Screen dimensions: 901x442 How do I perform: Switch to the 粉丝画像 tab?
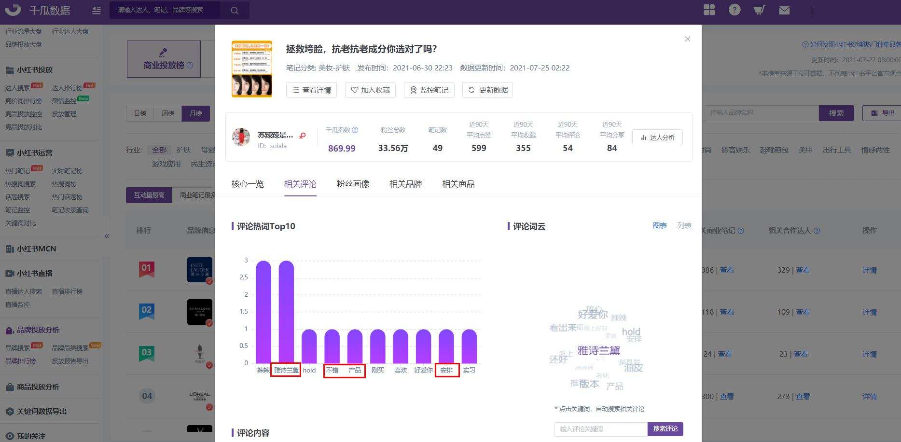click(x=353, y=184)
